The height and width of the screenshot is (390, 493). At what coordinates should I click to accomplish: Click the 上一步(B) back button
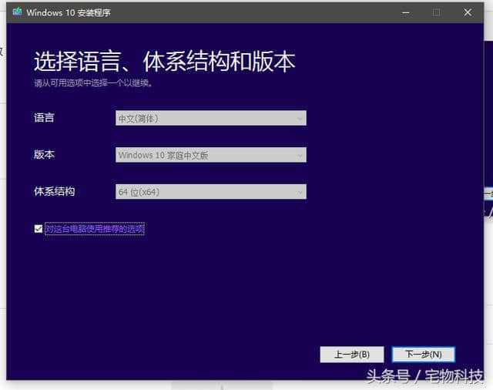(352, 355)
